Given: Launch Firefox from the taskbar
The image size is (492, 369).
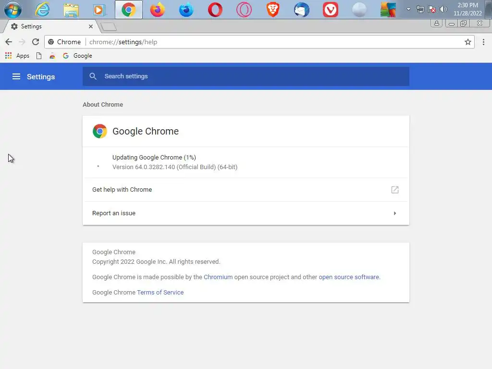Looking at the screenshot, I should coord(157,10).
